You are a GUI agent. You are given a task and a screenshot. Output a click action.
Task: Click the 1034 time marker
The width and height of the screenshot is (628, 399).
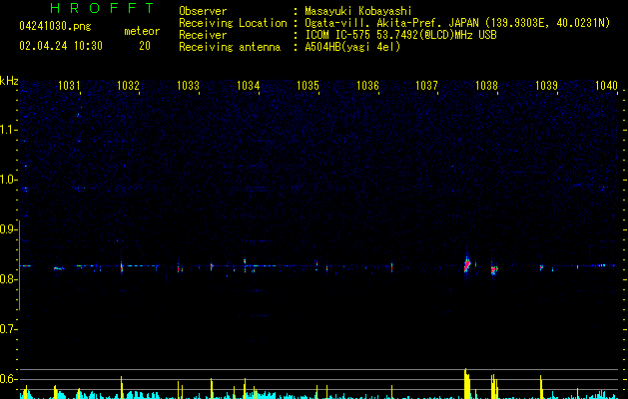tap(248, 86)
